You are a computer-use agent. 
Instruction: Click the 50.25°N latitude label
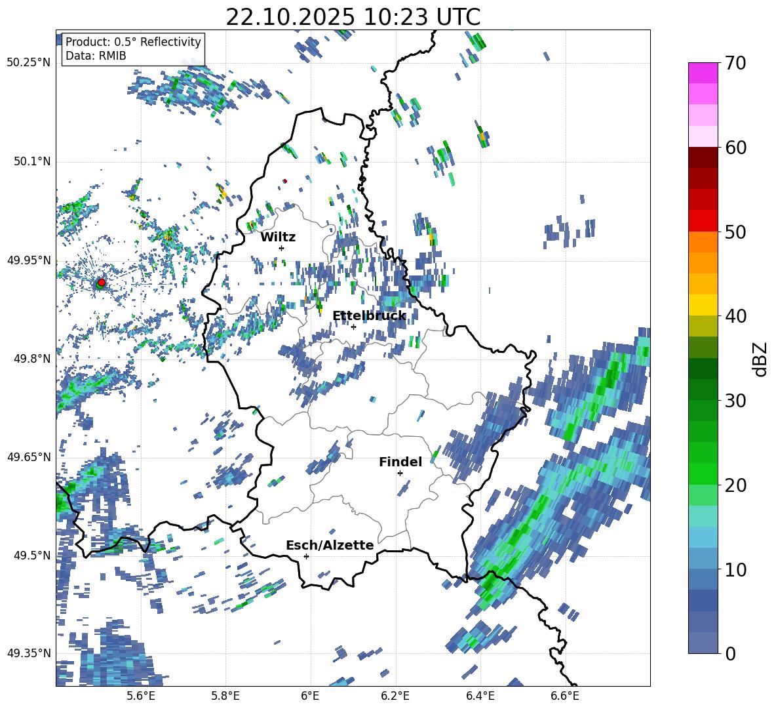tap(29, 62)
